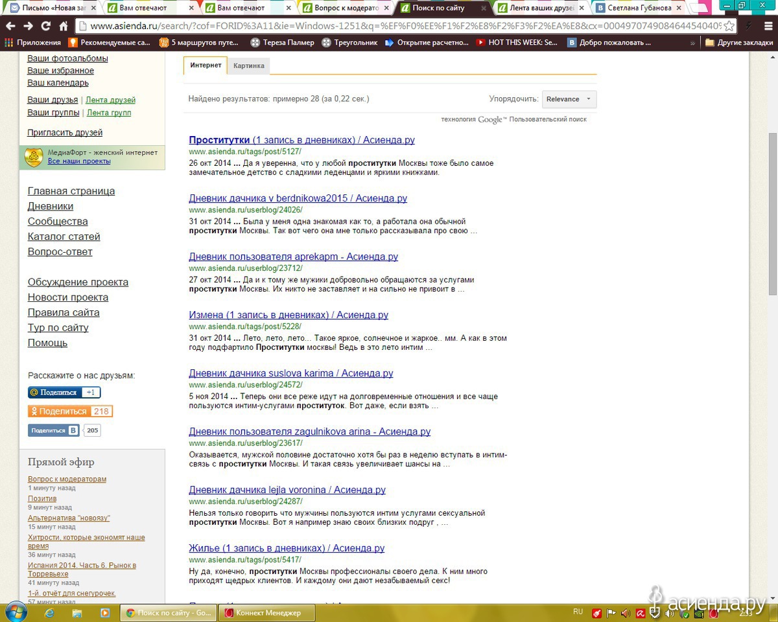Image resolution: width=778 pixels, height=622 pixels.
Task: Launch media player from taskbar
Action: [104, 612]
